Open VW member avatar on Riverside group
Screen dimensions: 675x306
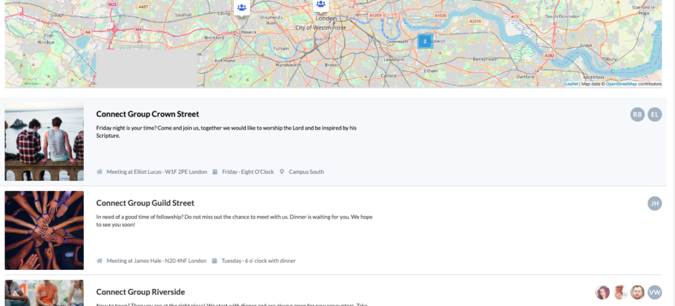(x=655, y=292)
